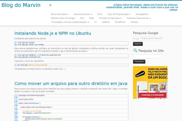The height and width of the screenshot is (121, 182).
Task: Expand the Desenvolvimento dropdown menu
Action: [x=83, y=14]
